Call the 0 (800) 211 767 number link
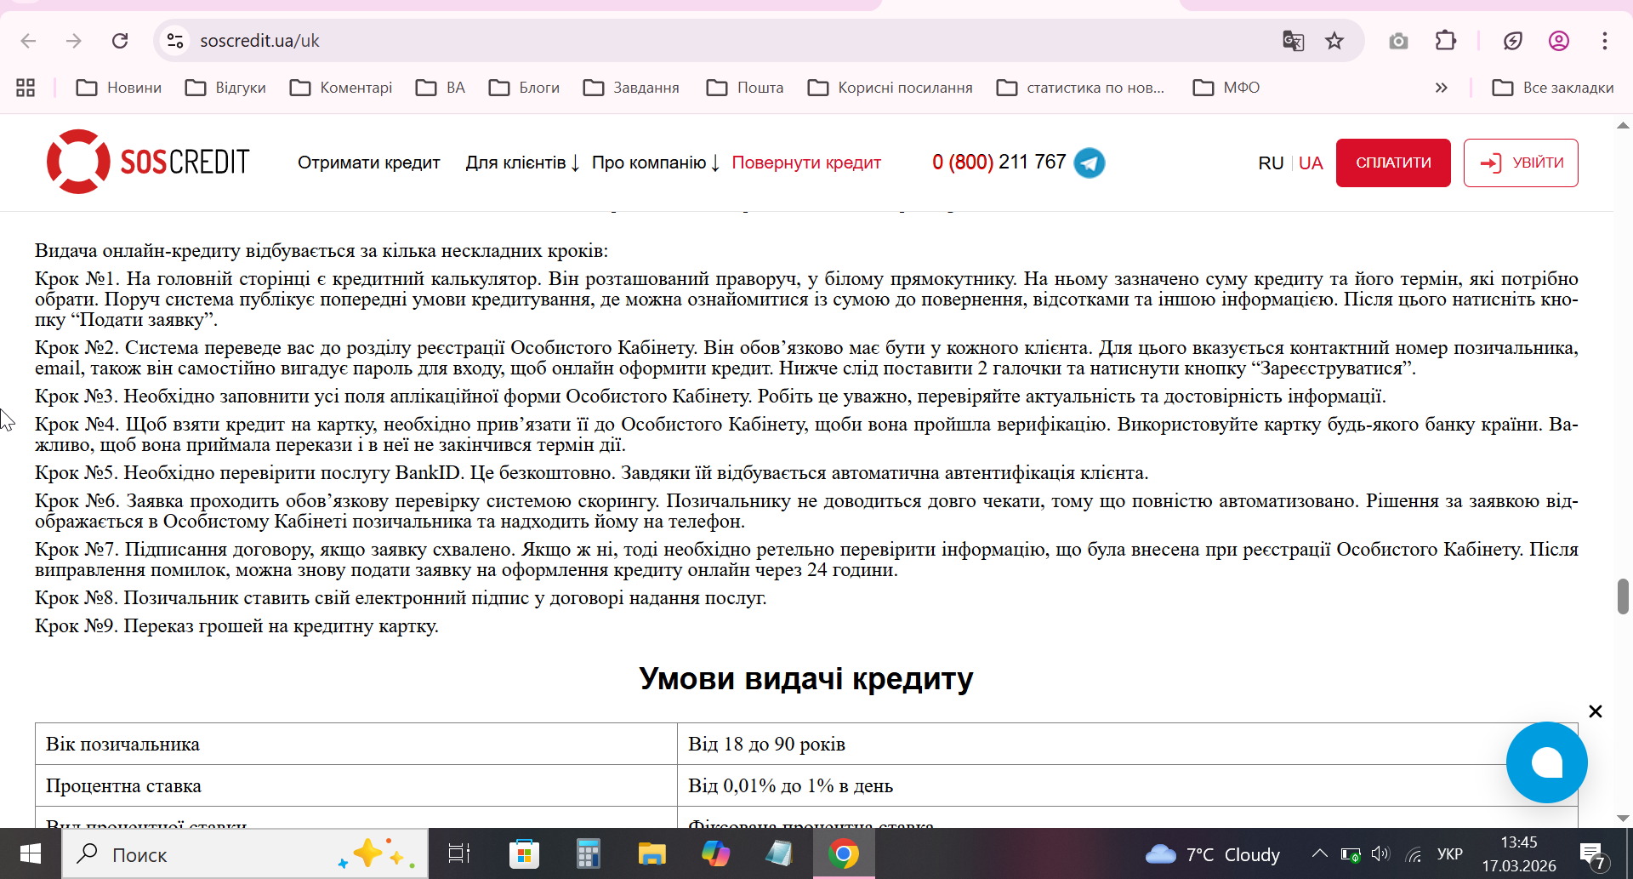 [x=999, y=162]
